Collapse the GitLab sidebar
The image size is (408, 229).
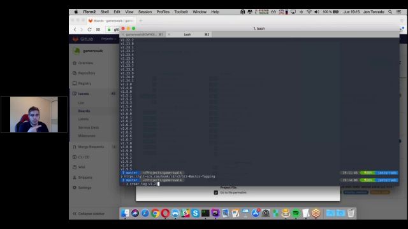[x=89, y=214]
